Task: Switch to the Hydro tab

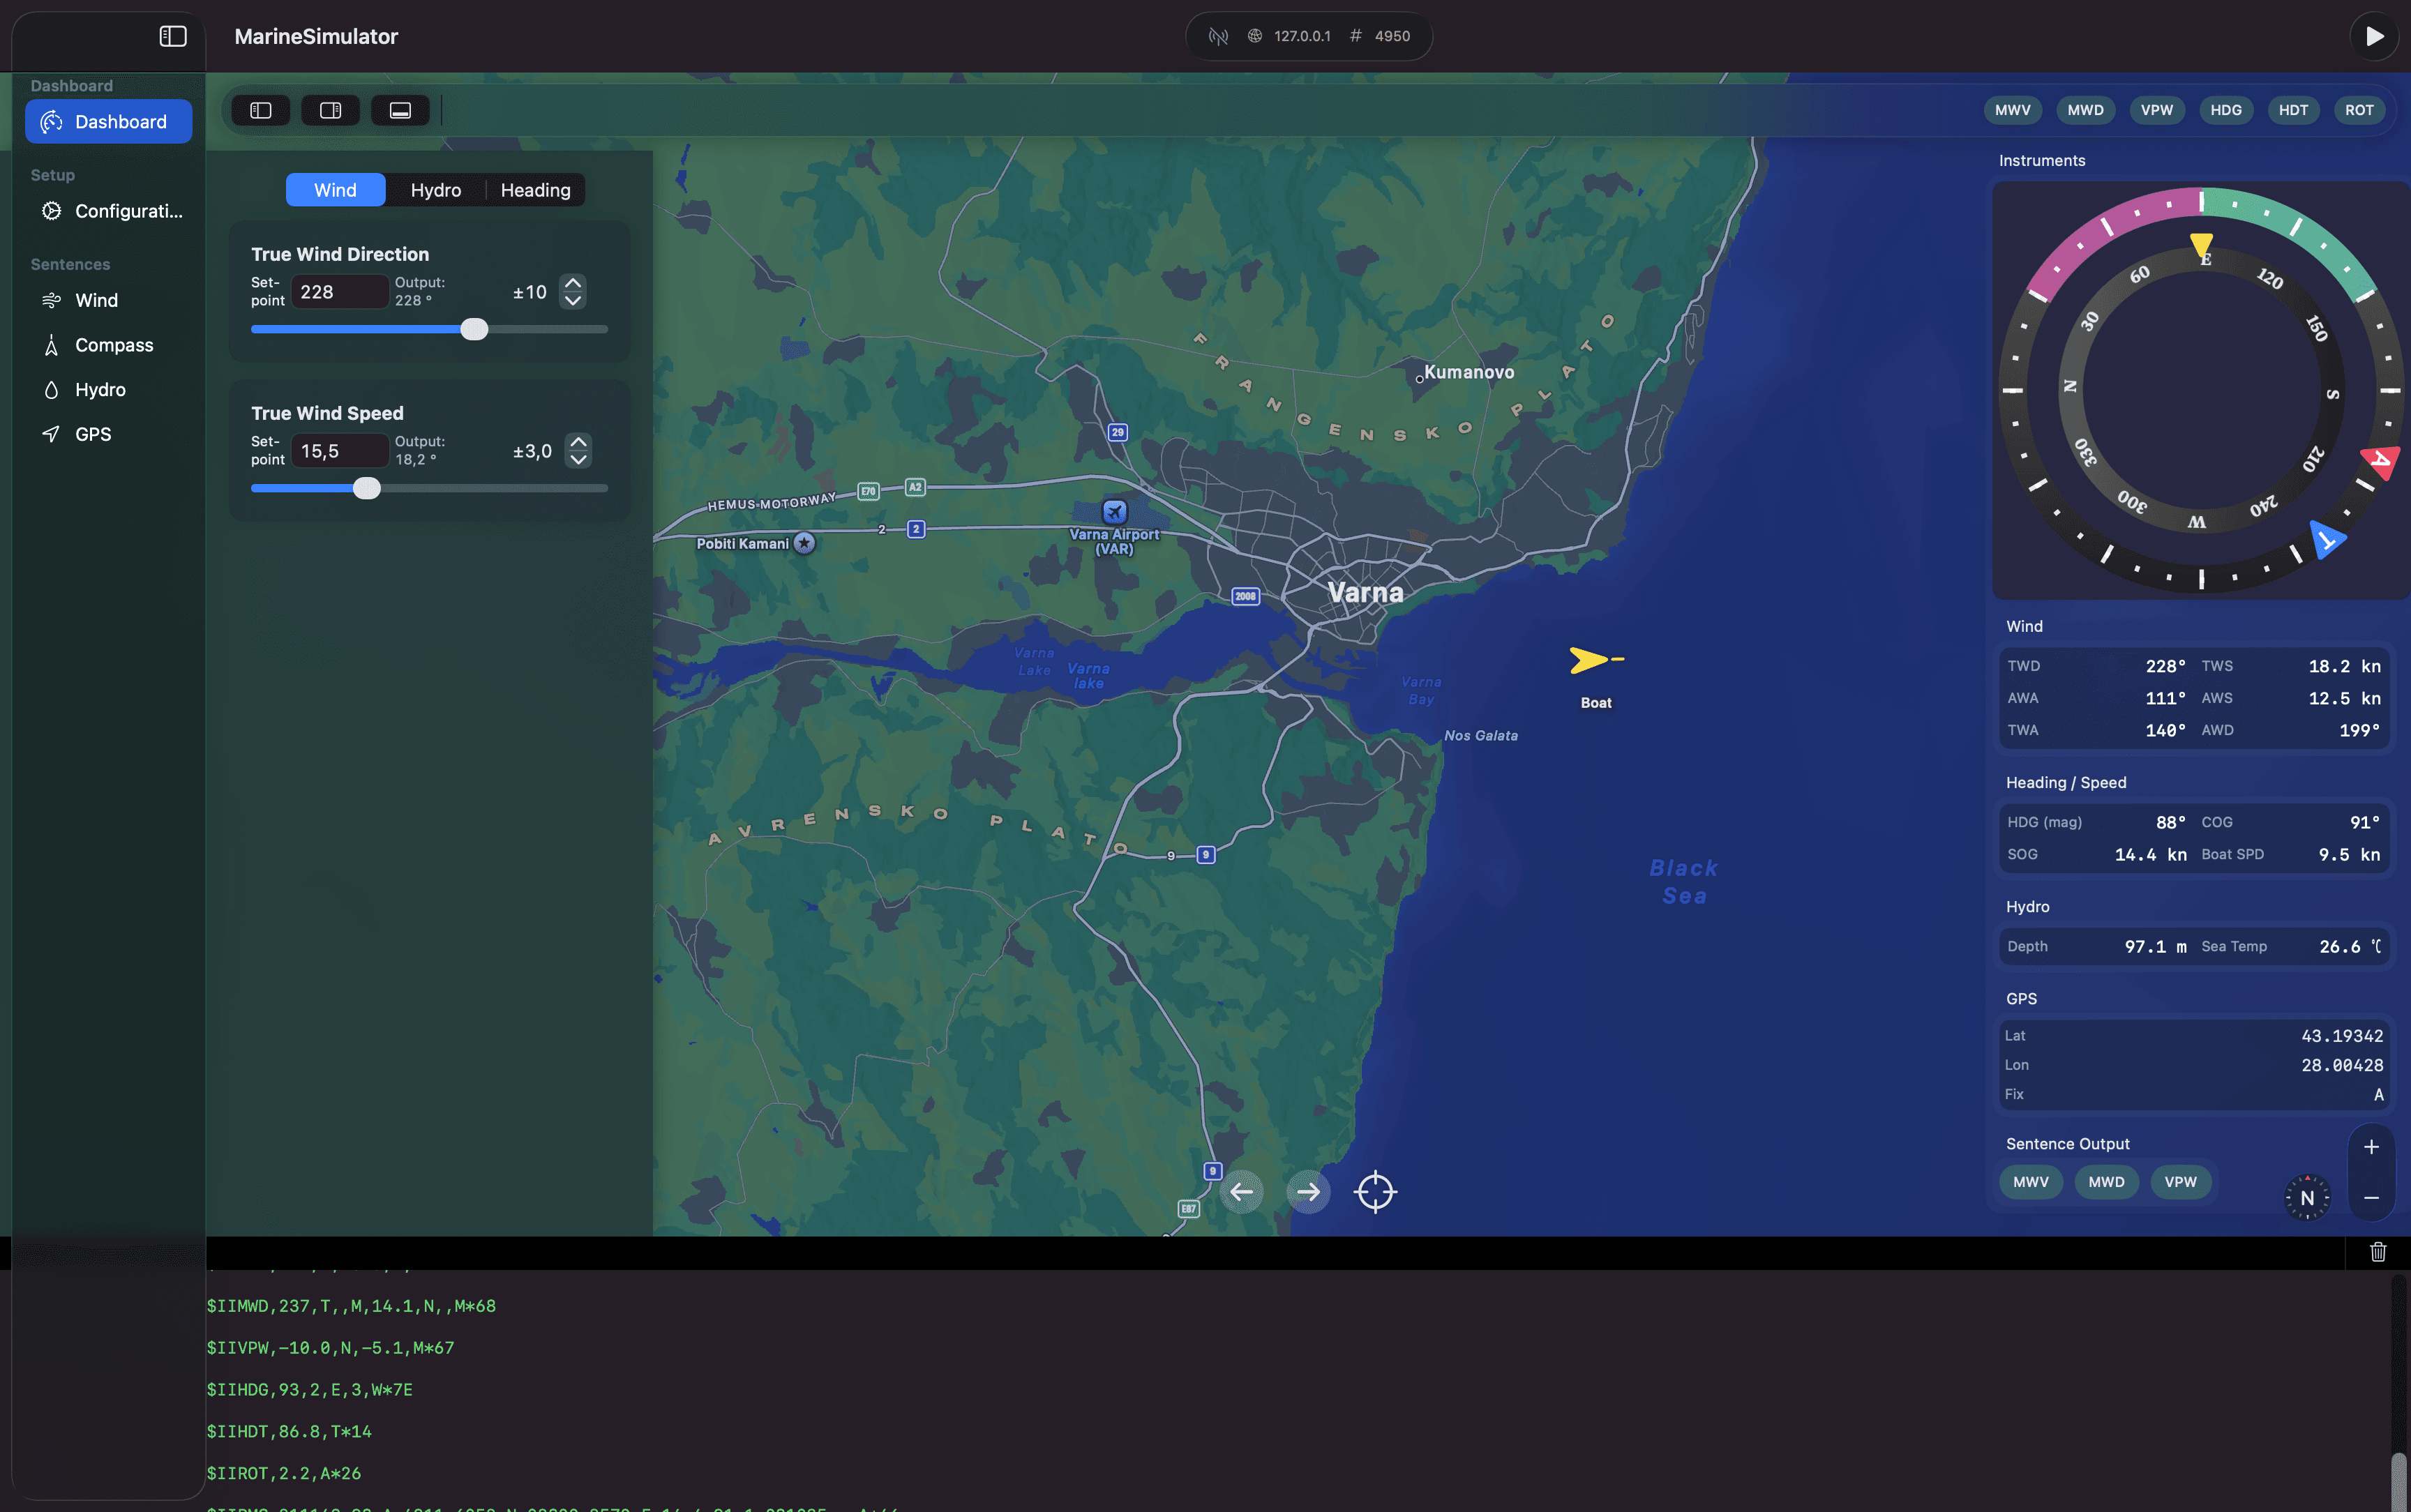Action: pos(437,189)
